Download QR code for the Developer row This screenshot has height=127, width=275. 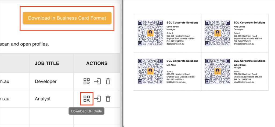(86, 81)
